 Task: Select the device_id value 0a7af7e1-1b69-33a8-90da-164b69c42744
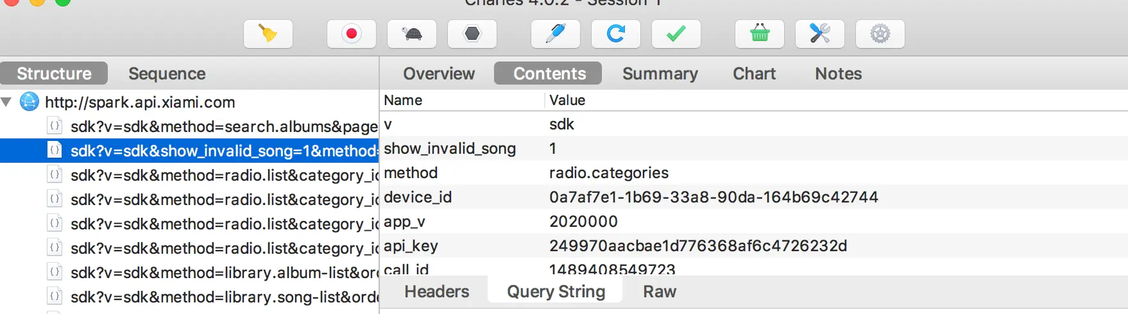[714, 197]
